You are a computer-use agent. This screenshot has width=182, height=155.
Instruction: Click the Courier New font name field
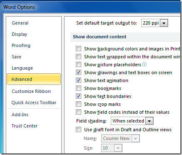(x=116, y=138)
